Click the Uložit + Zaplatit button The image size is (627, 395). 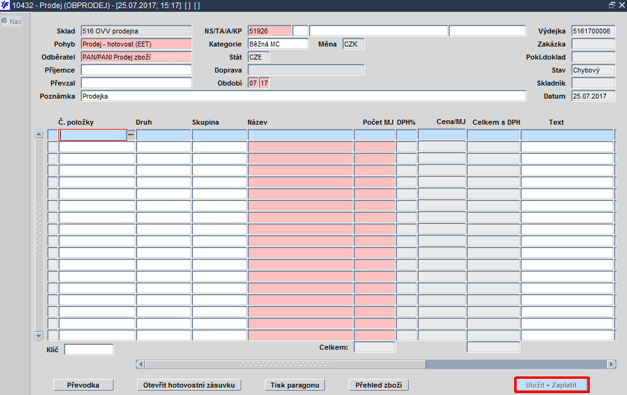(551, 385)
